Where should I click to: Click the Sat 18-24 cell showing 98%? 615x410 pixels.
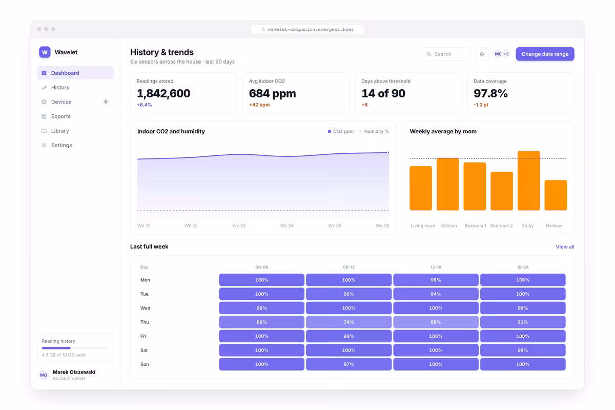pos(523,350)
